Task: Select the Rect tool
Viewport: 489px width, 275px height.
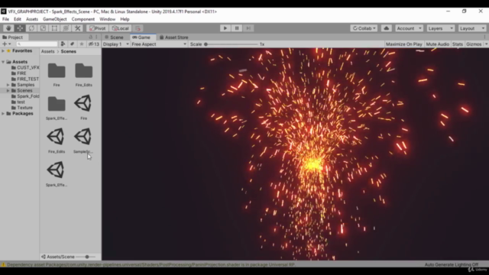Action: coord(54,28)
